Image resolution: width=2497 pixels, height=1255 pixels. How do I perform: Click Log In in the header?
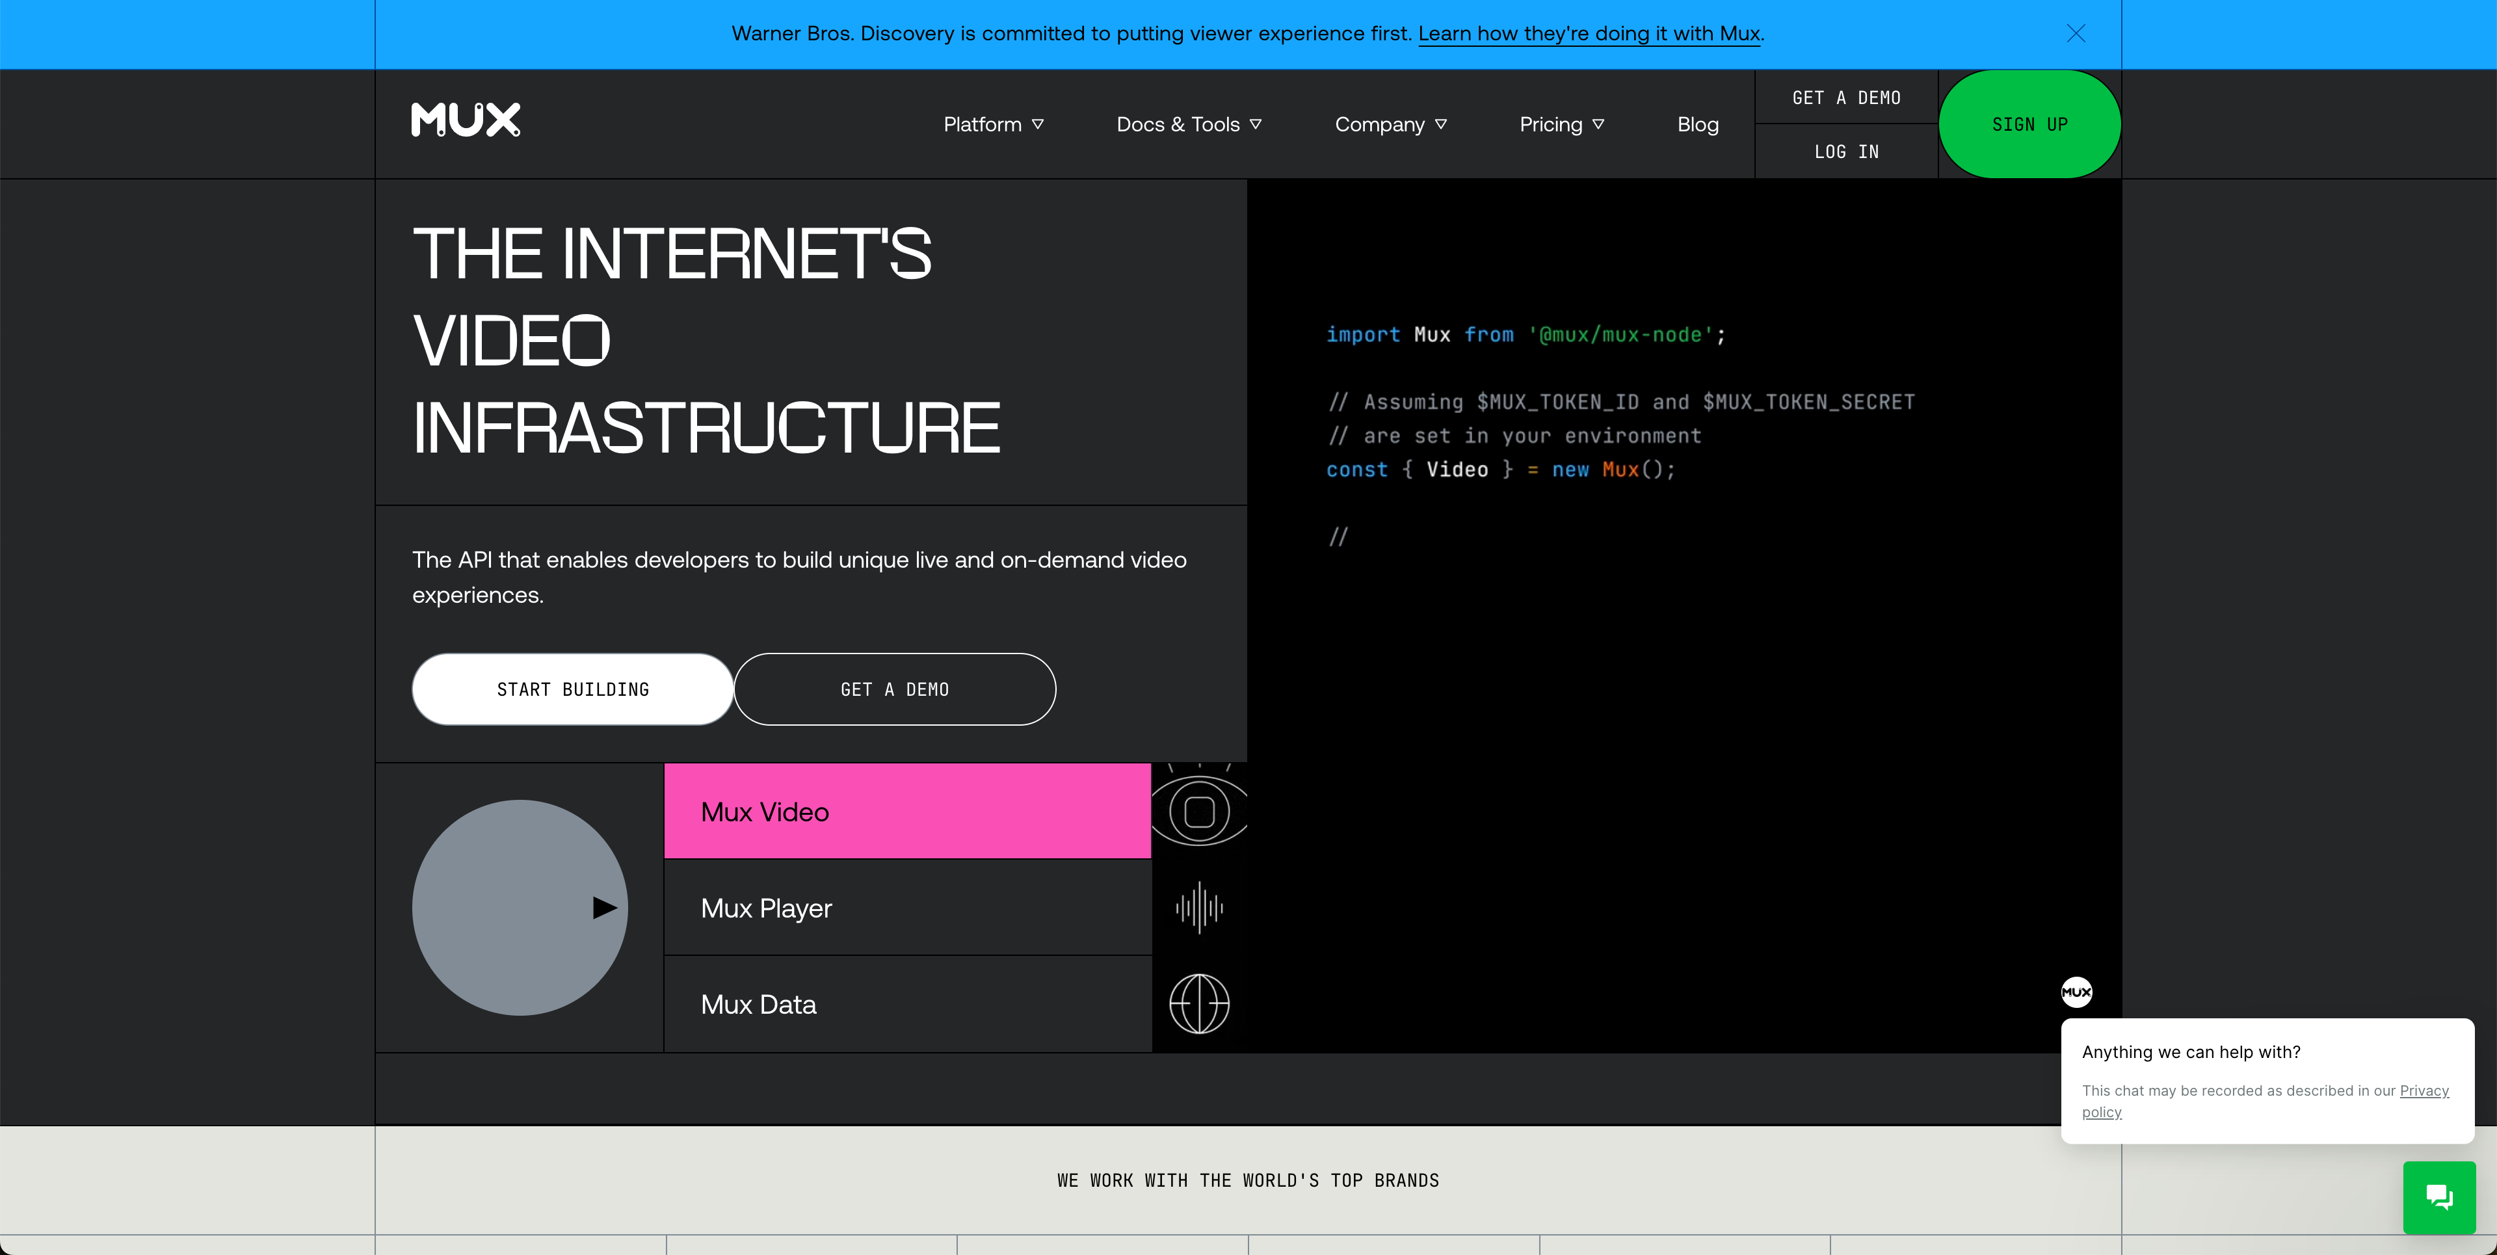point(1845,151)
